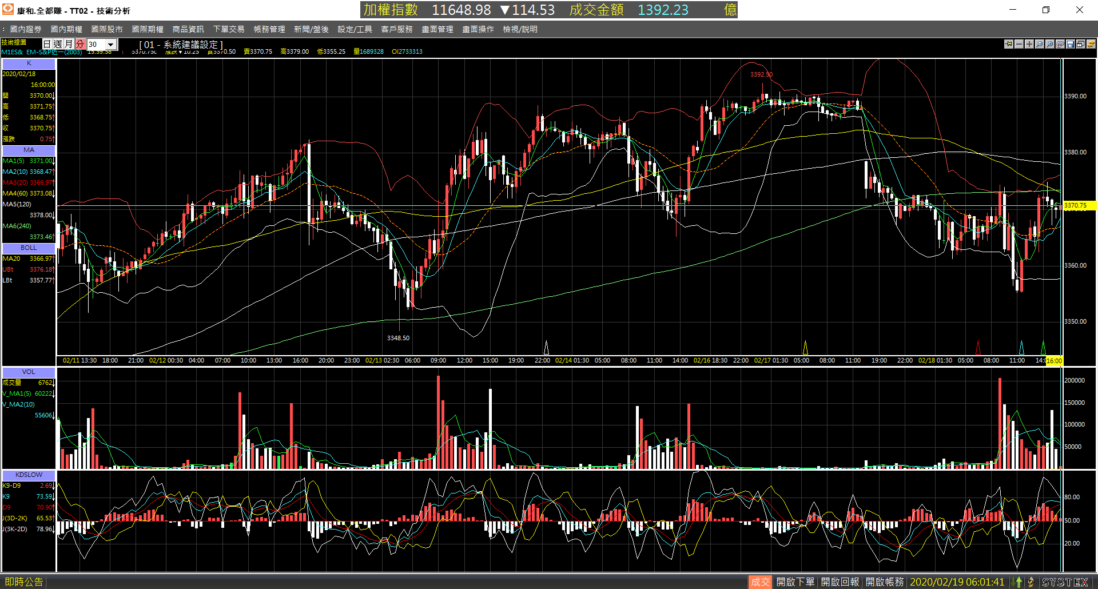Click 開啟帳務 button in status bar
The width and height of the screenshot is (1098, 589).
[x=885, y=582]
